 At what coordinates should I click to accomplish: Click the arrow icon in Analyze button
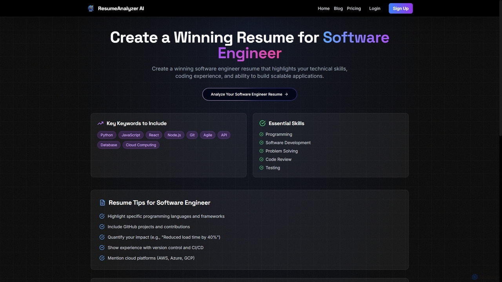[x=286, y=94]
